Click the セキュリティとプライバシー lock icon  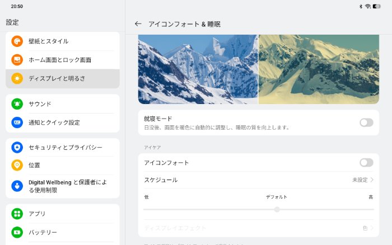[17, 148]
